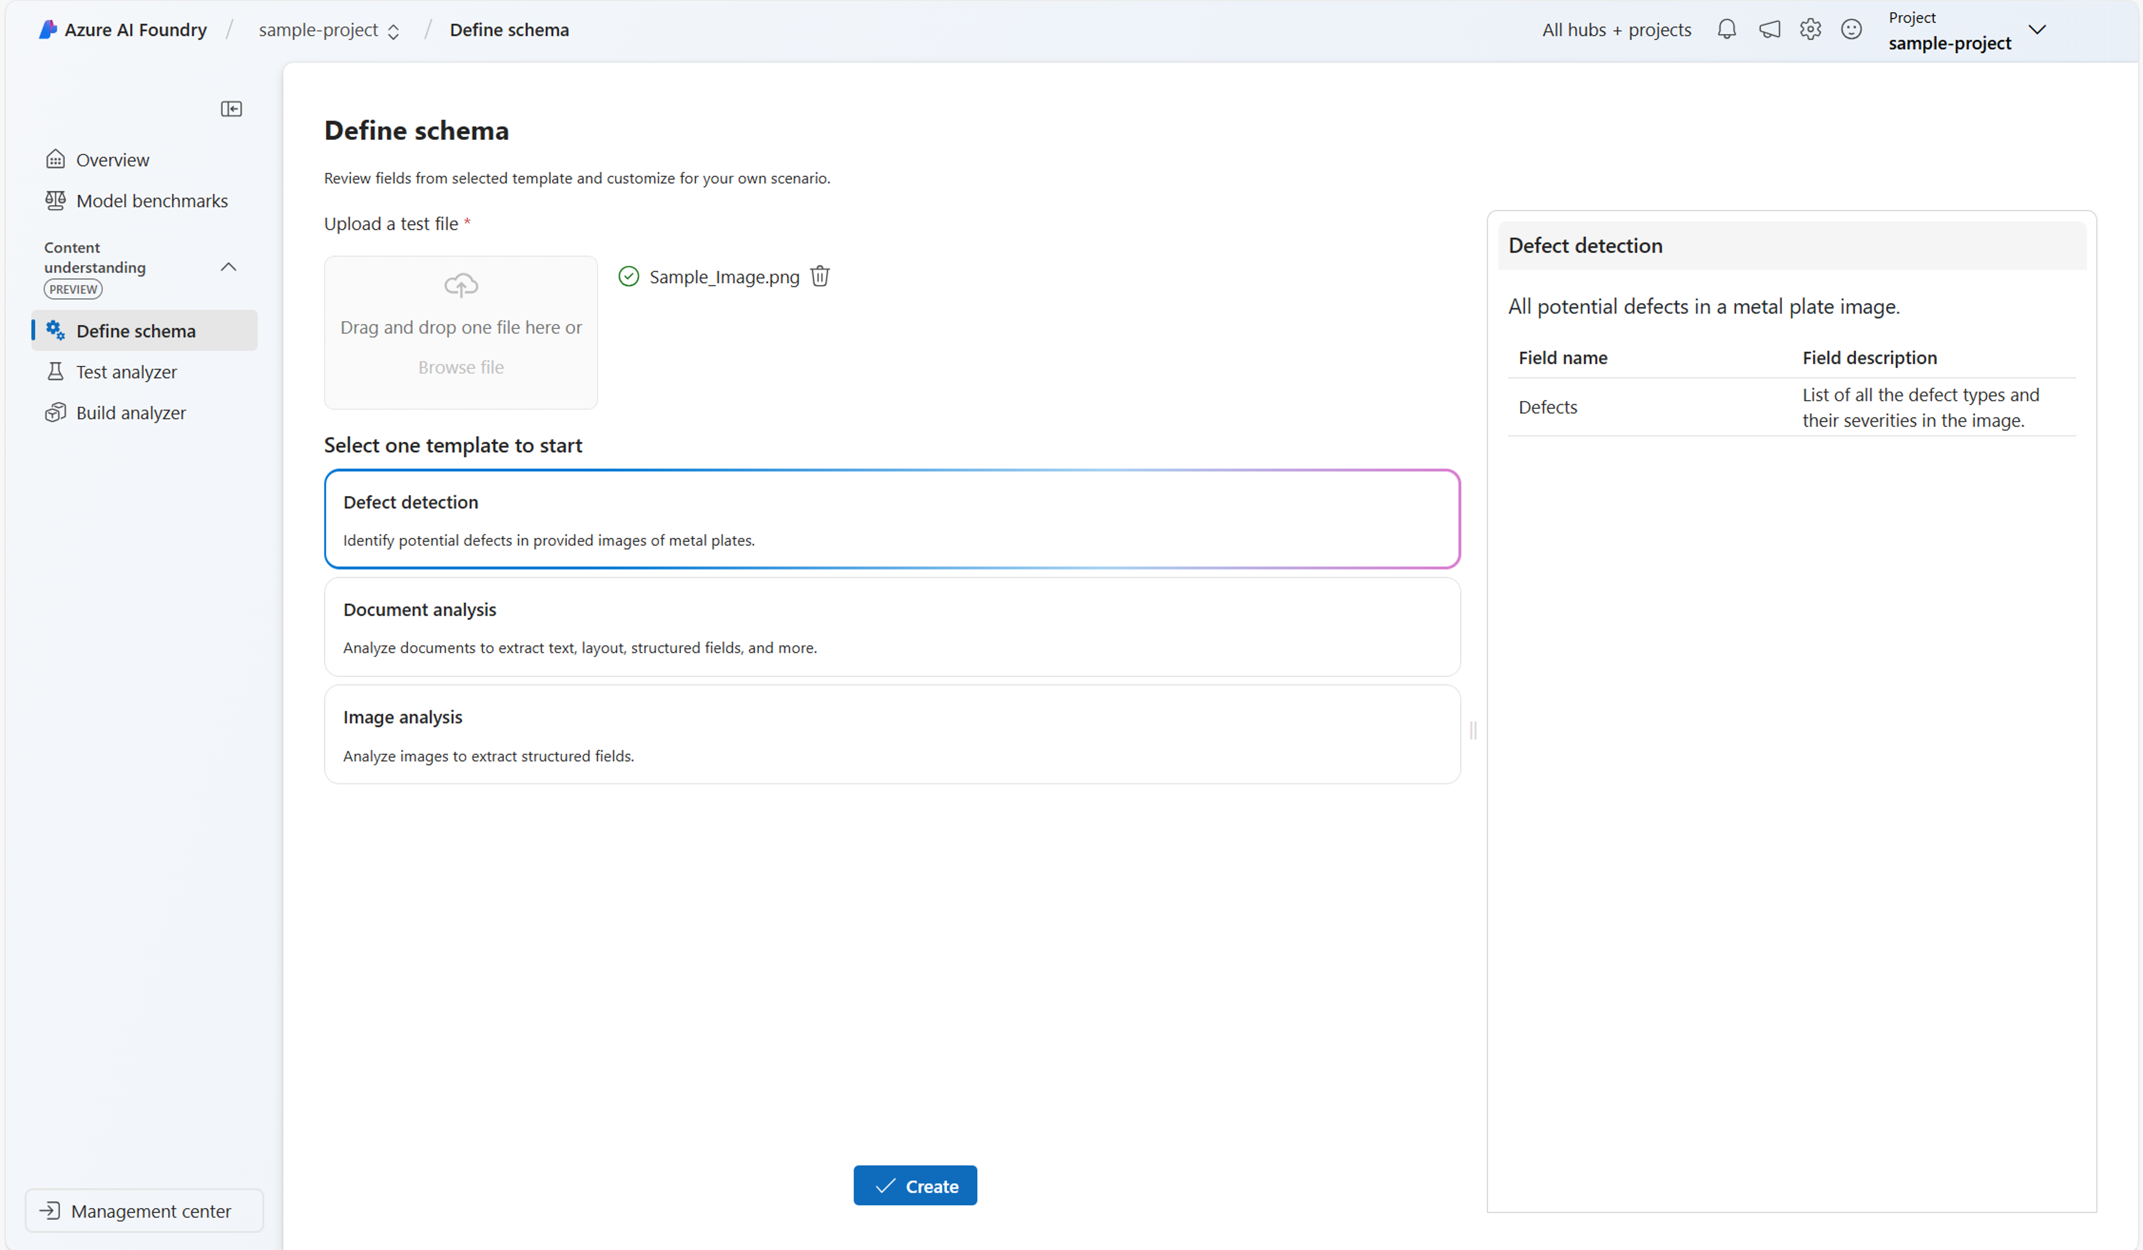Click the Browse file upload button
The image size is (2143, 1250).
(x=460, y=366)
